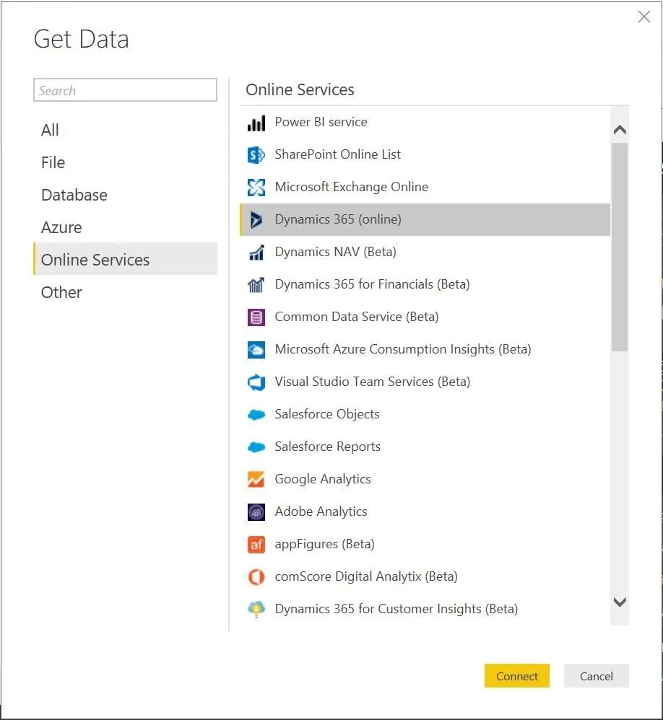The height and width of the screenshot is (720, 663).
Task: Select 'Microsoft Azure Consumption Insights (Beta)' text
Action: pos(403,349)
